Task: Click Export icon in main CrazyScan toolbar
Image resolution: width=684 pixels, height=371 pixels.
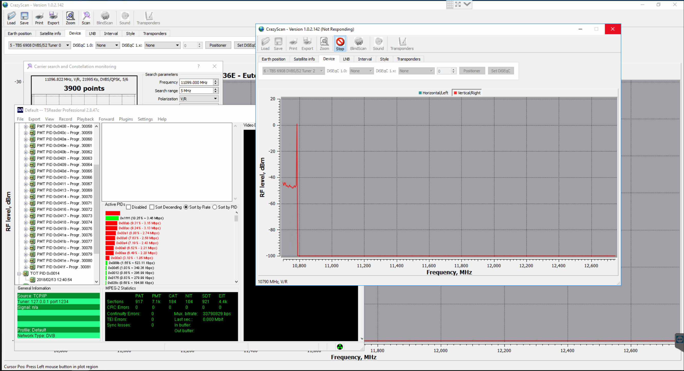Action: 53,18
